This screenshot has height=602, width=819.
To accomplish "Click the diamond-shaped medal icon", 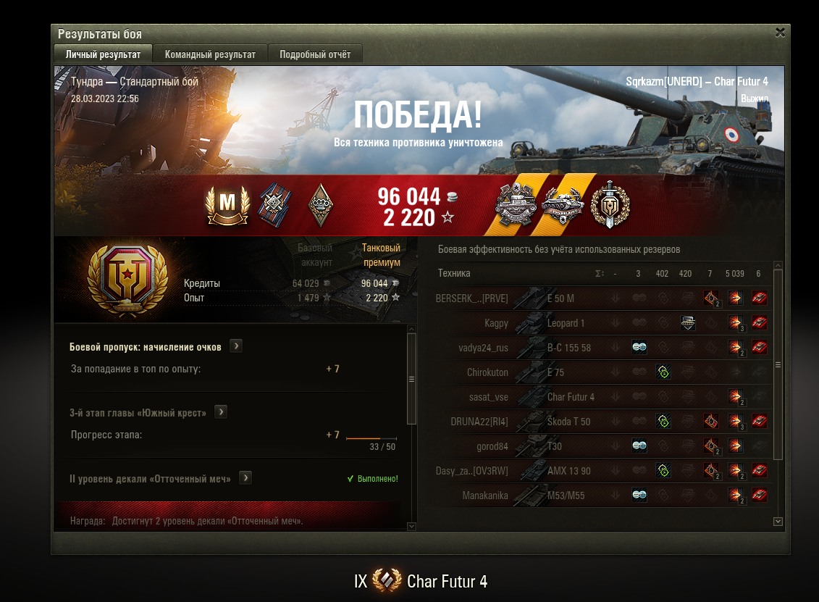I will (x=321, y=205).
